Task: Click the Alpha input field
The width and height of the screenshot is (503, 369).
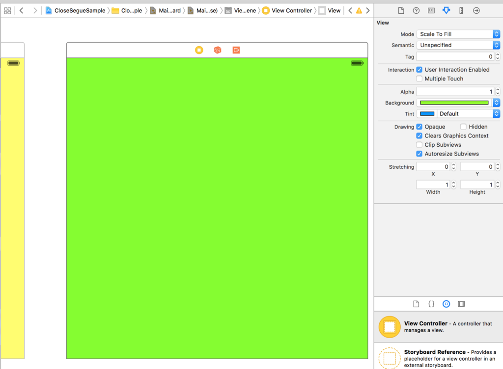Action: [x=455, y=92]
